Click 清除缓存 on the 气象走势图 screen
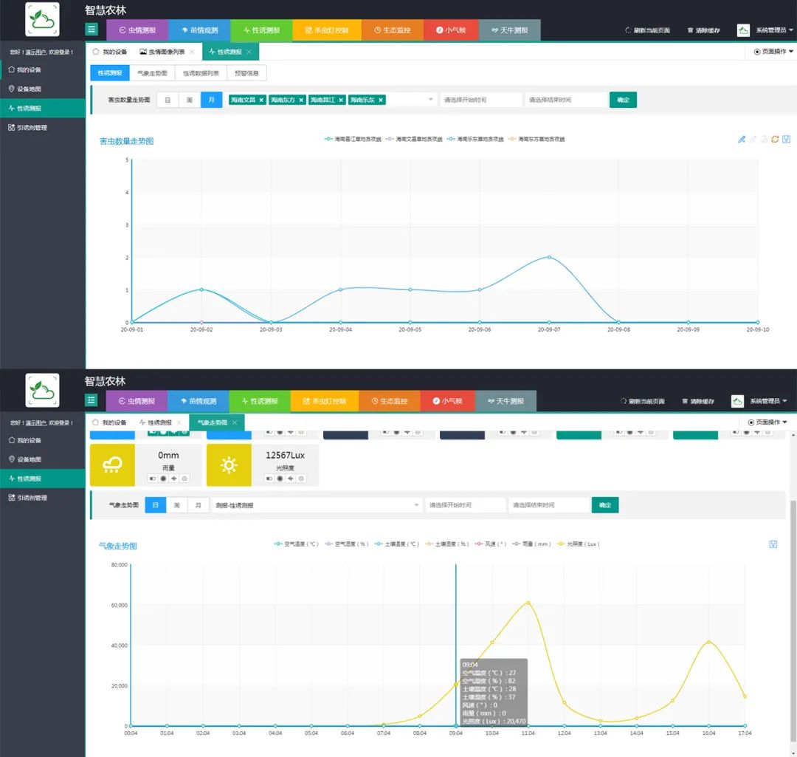 click(698, 401)
